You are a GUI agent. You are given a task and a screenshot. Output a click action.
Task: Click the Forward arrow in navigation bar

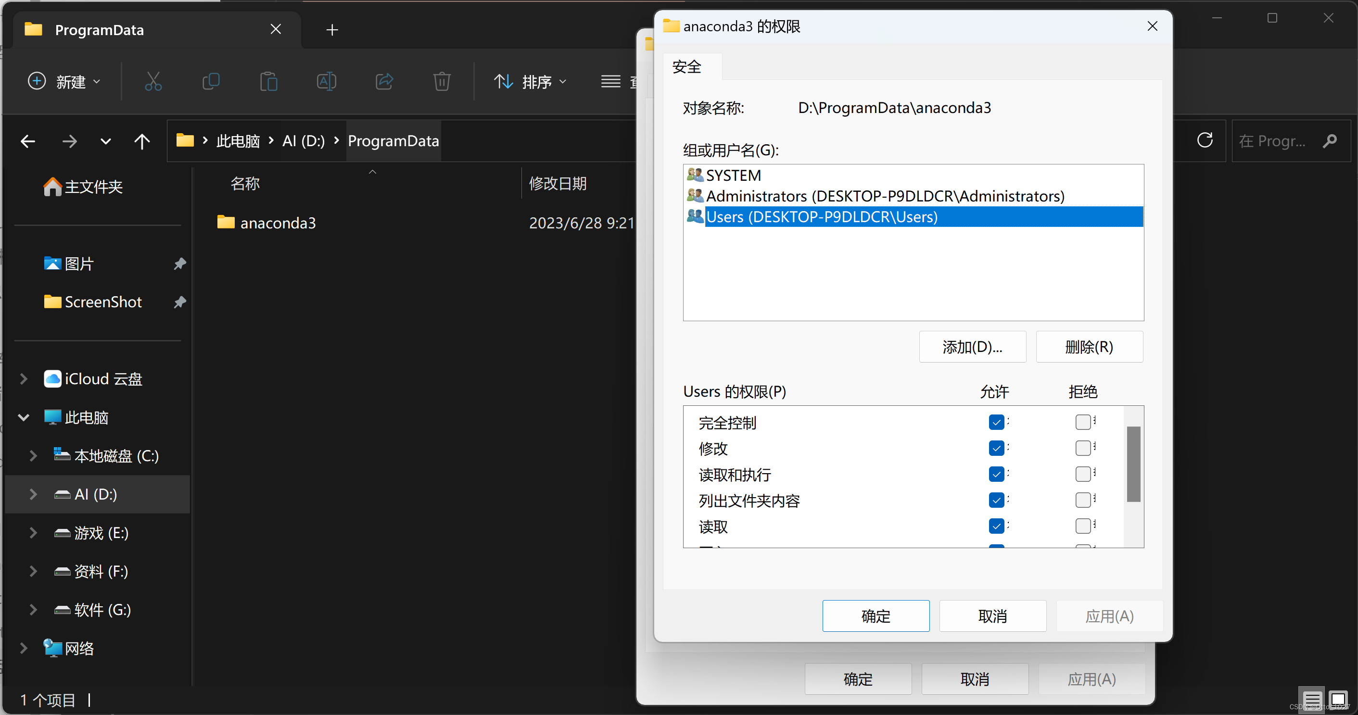click(69, 141)
